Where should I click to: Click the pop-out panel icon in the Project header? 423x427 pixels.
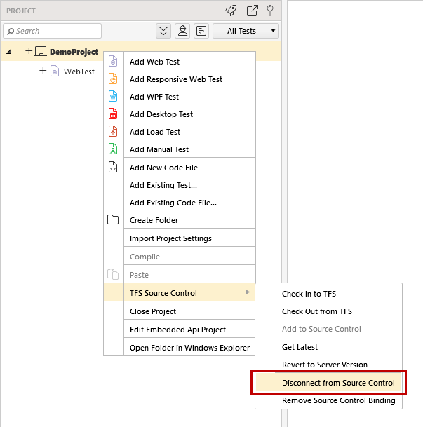click(x=253, y=11)
